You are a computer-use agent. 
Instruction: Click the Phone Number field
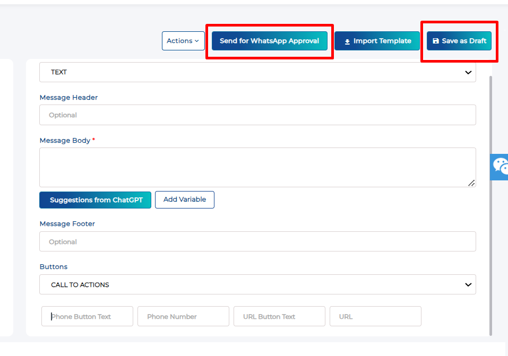tap(183, 316)
